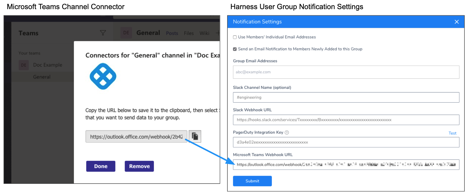Screen dimensions: 468x194
Task: Uncheck Send an Email Notification to new members
Action: point(235,49)
